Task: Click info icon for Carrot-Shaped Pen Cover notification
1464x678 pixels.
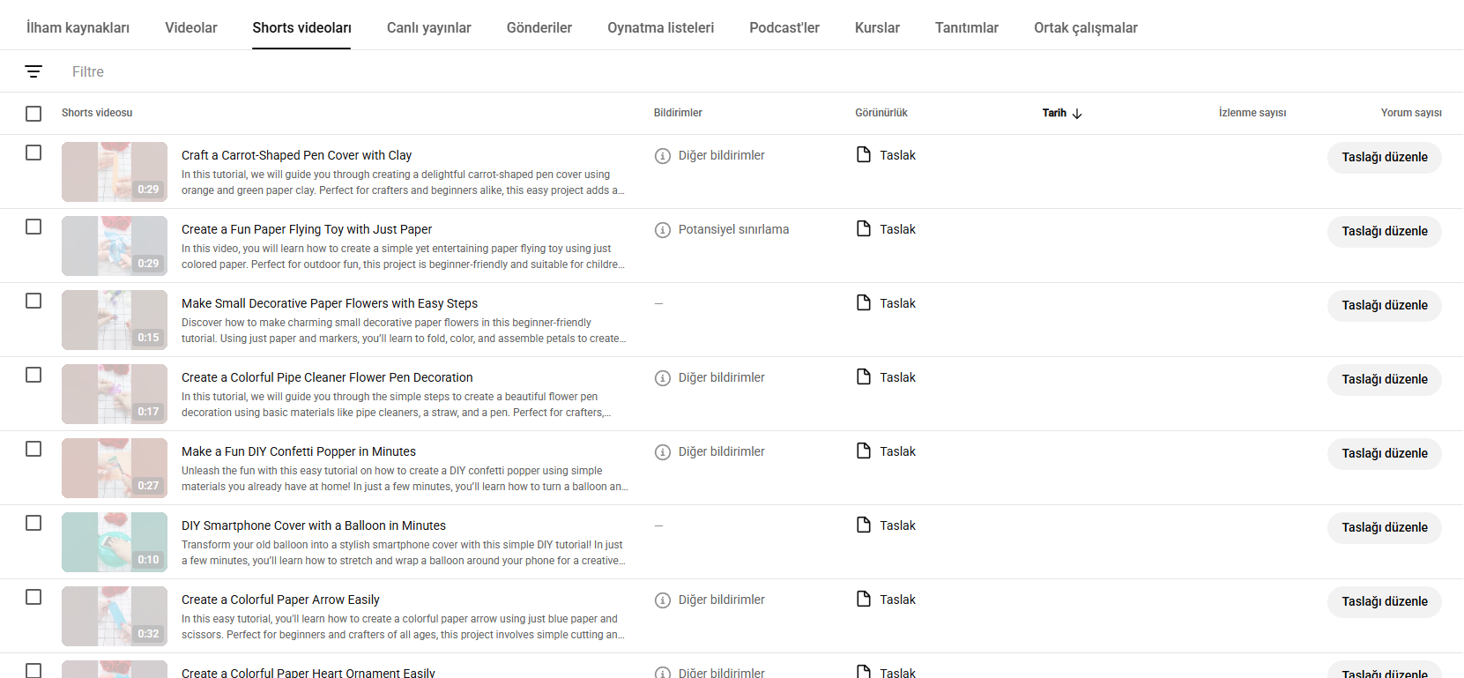Action: 663,156
